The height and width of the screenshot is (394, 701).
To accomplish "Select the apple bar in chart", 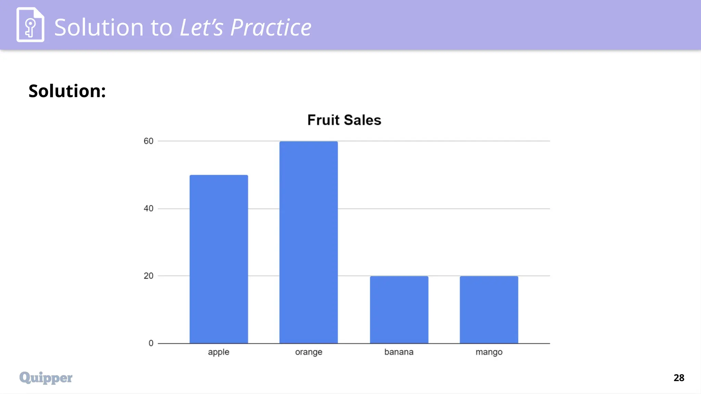I will tap(219, 259).
